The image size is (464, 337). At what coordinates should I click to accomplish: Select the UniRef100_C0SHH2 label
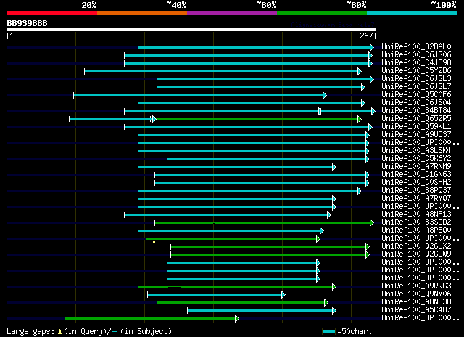(416, 183)
